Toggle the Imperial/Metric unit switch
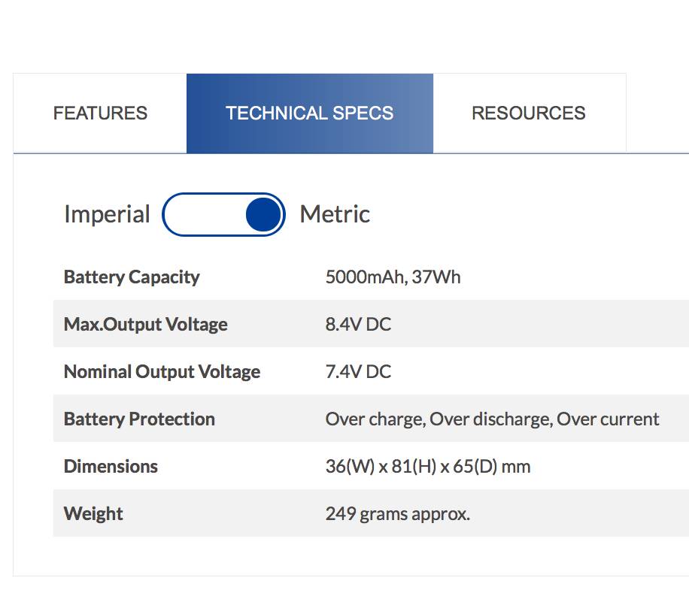The image size is (689, 608). (x=223, y=214)
